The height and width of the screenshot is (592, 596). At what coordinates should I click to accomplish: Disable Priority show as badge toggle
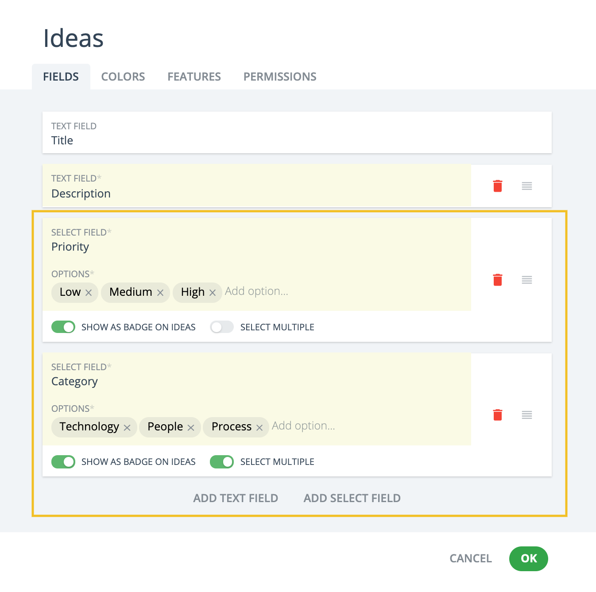[63, 327]
